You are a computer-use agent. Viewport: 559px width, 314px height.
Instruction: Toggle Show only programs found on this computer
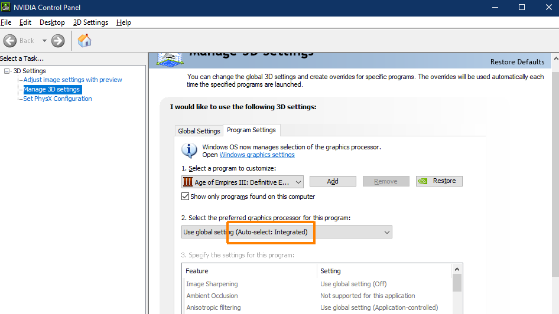(185, 197)
